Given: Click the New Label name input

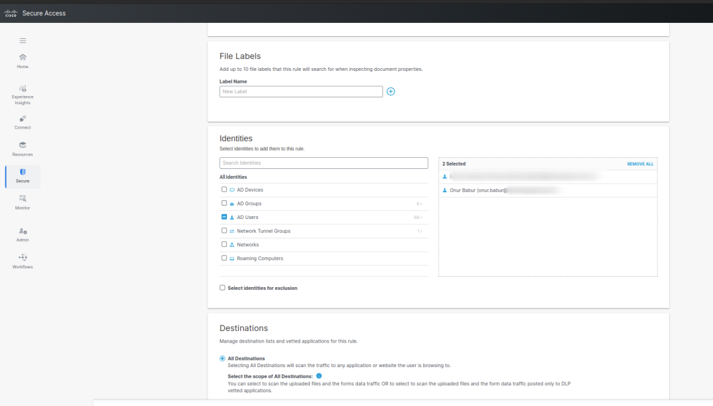Looking at the screenshot, I should [301, 92].
